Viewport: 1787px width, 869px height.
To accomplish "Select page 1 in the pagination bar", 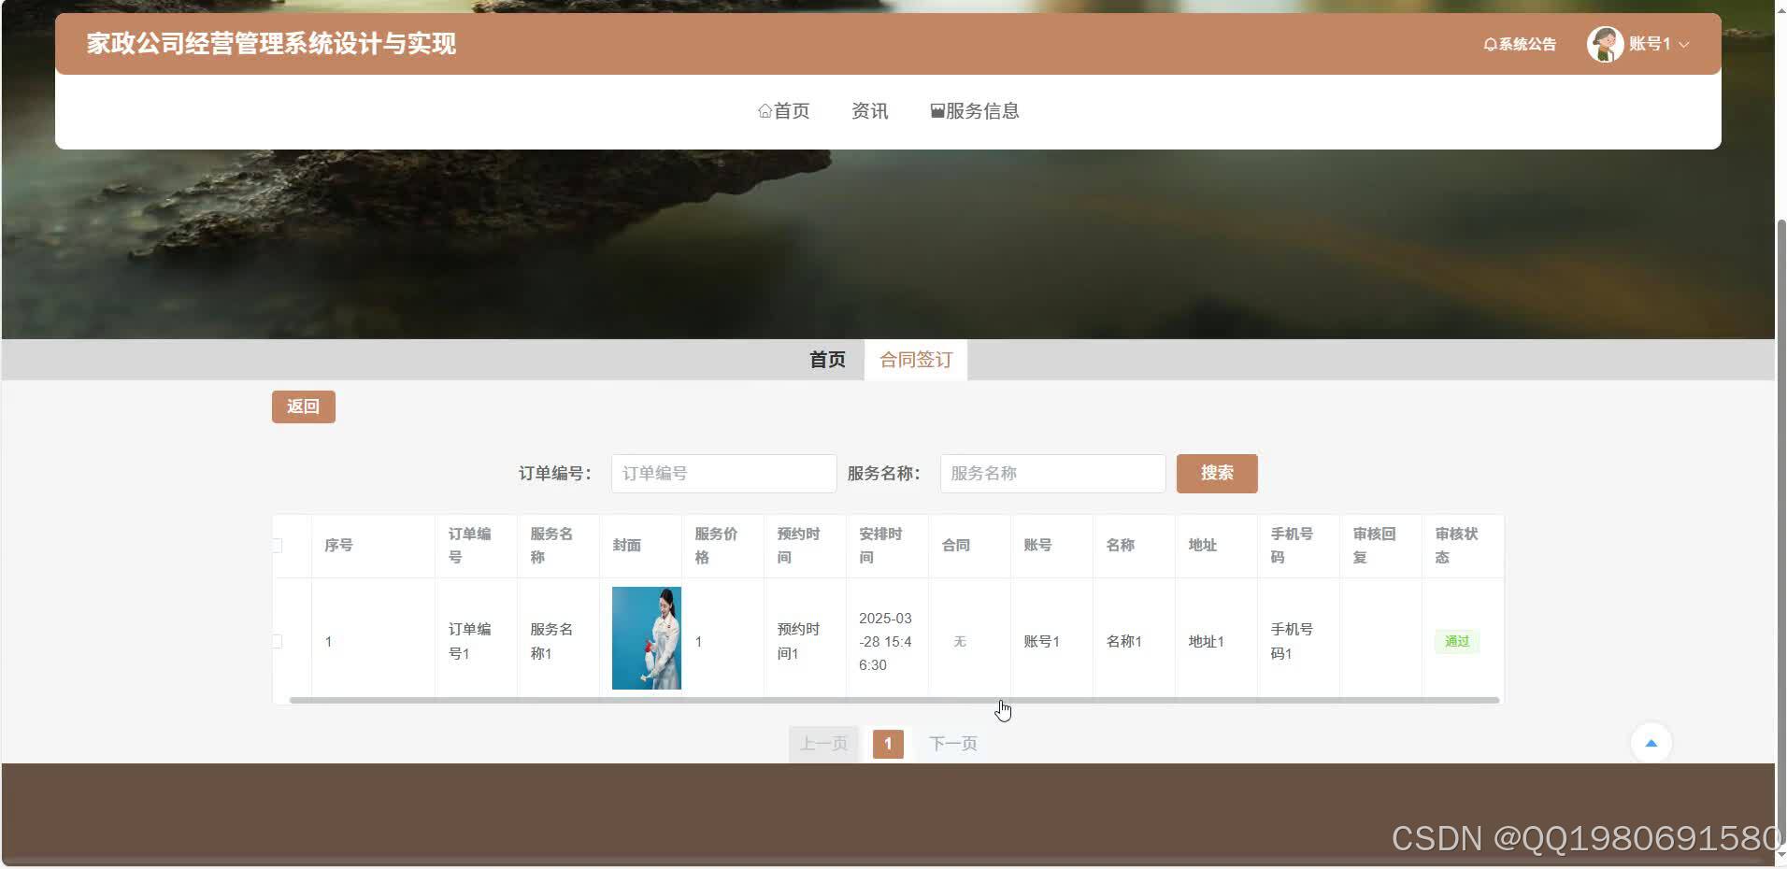I will (x=886, y=743).
